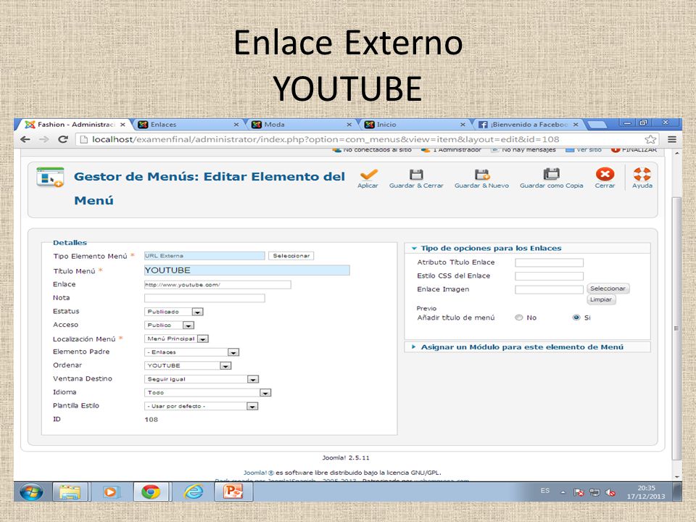
Task: Click the Título Menú field
Action: click(246, 270)
